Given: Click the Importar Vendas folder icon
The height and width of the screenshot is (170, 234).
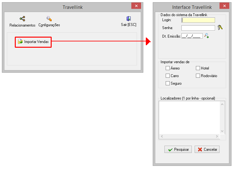Looking at the screenshot, I should (x=20, y=41).
